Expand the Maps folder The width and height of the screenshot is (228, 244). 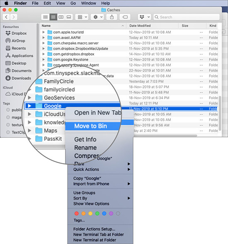[29, 130]
